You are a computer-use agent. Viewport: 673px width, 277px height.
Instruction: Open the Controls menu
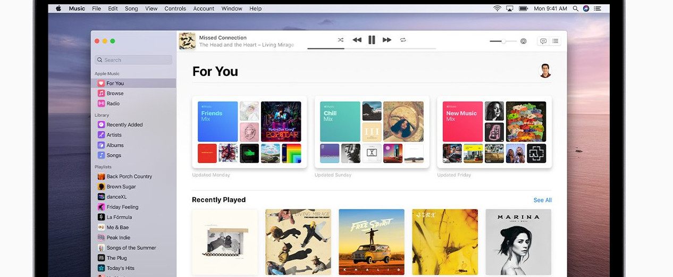tap(175, 9)
